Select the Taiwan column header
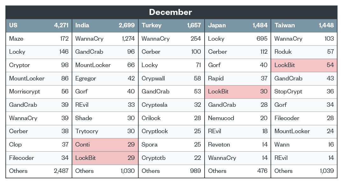 304,25
